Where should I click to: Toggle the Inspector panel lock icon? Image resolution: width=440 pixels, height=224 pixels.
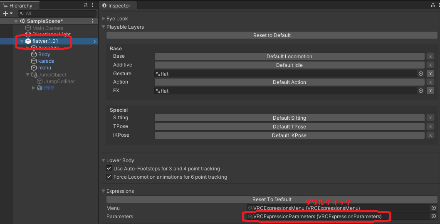pos(433,5)
